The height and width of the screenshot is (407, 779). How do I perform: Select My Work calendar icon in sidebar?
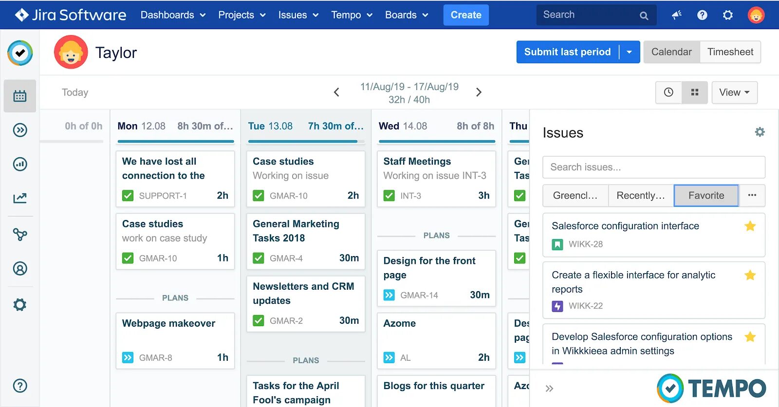coord(20,96)
